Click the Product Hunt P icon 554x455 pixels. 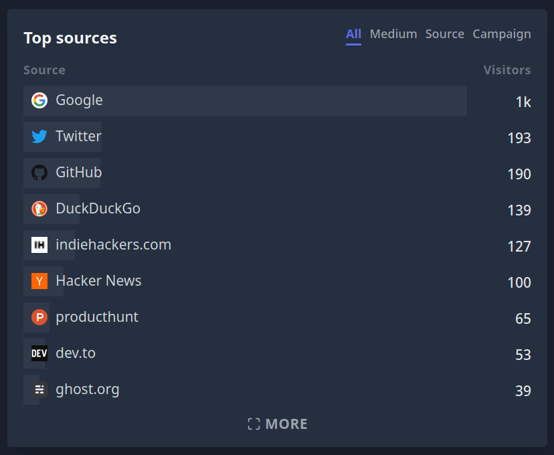point(39,316)
